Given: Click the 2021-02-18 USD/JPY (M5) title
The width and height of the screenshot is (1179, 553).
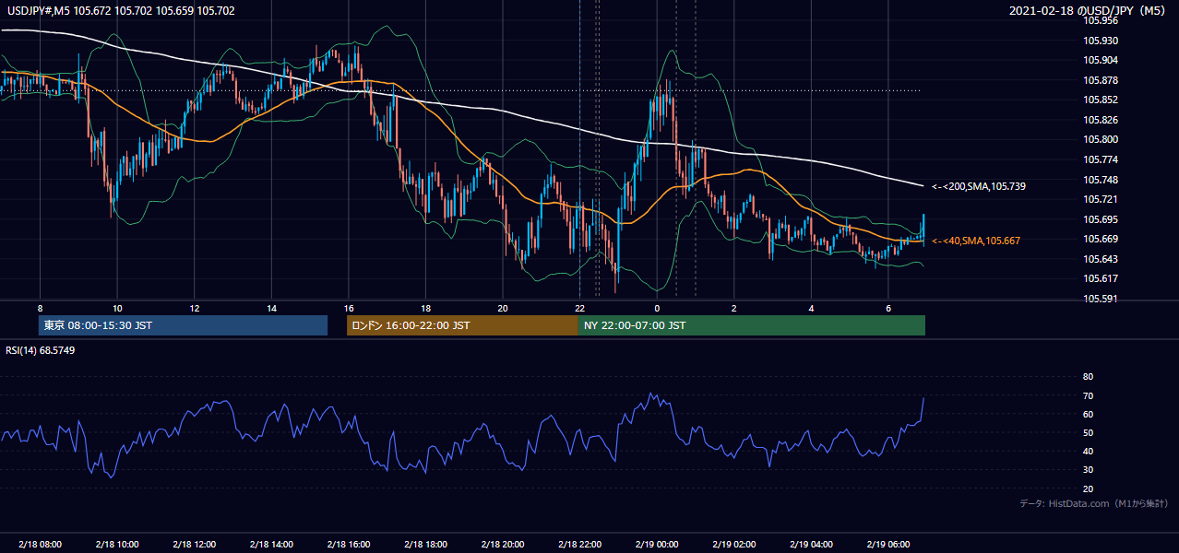Looking at the screenshot, I should coord(1089,10).
